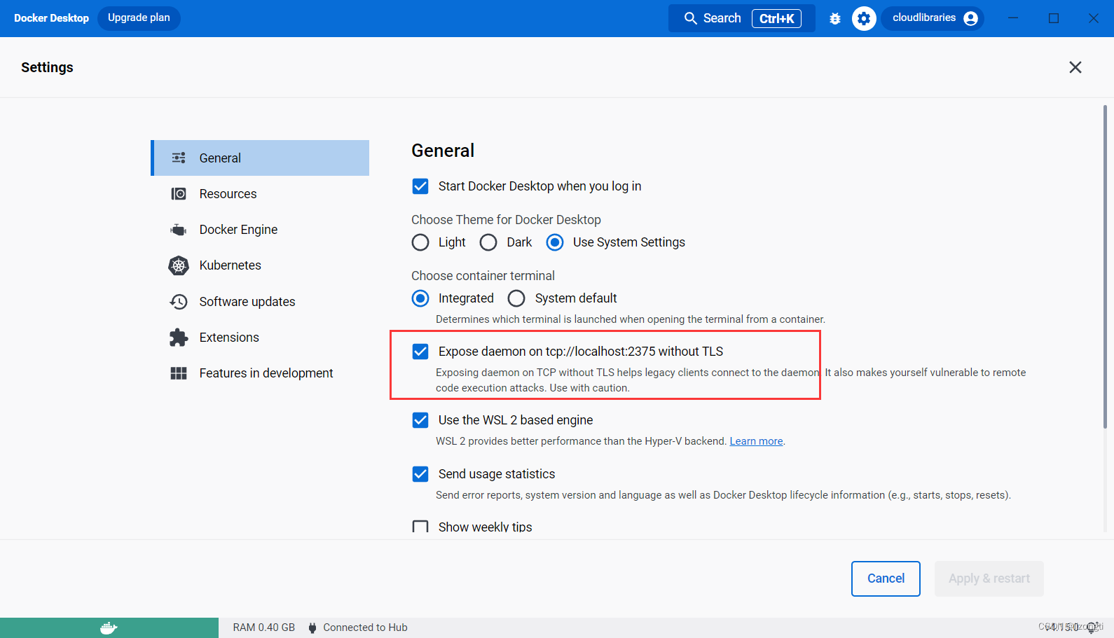Click the Connected to Hub status text
Viewport: 1114px width, 638px height.
click(365, 627)
